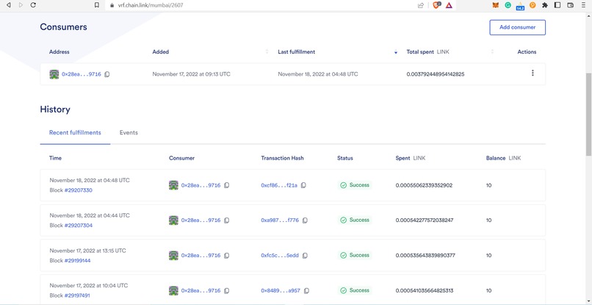Open the three-dot actions menu for the consumer
The image size is (592, 305).
click(533, 73)
